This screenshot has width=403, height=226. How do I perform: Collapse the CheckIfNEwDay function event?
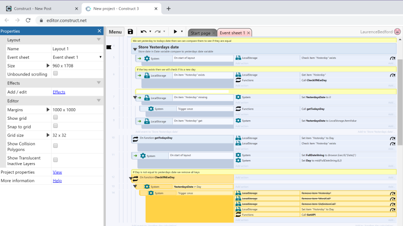pos(131,178)
